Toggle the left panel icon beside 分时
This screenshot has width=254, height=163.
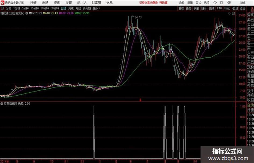[x=2, y=8]
